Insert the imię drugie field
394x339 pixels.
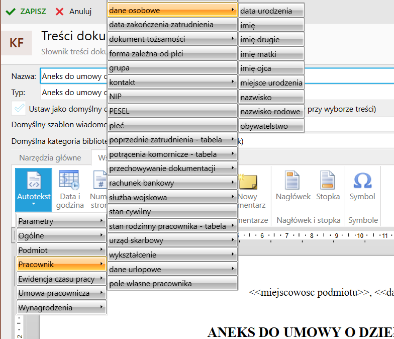coord(271,39)
